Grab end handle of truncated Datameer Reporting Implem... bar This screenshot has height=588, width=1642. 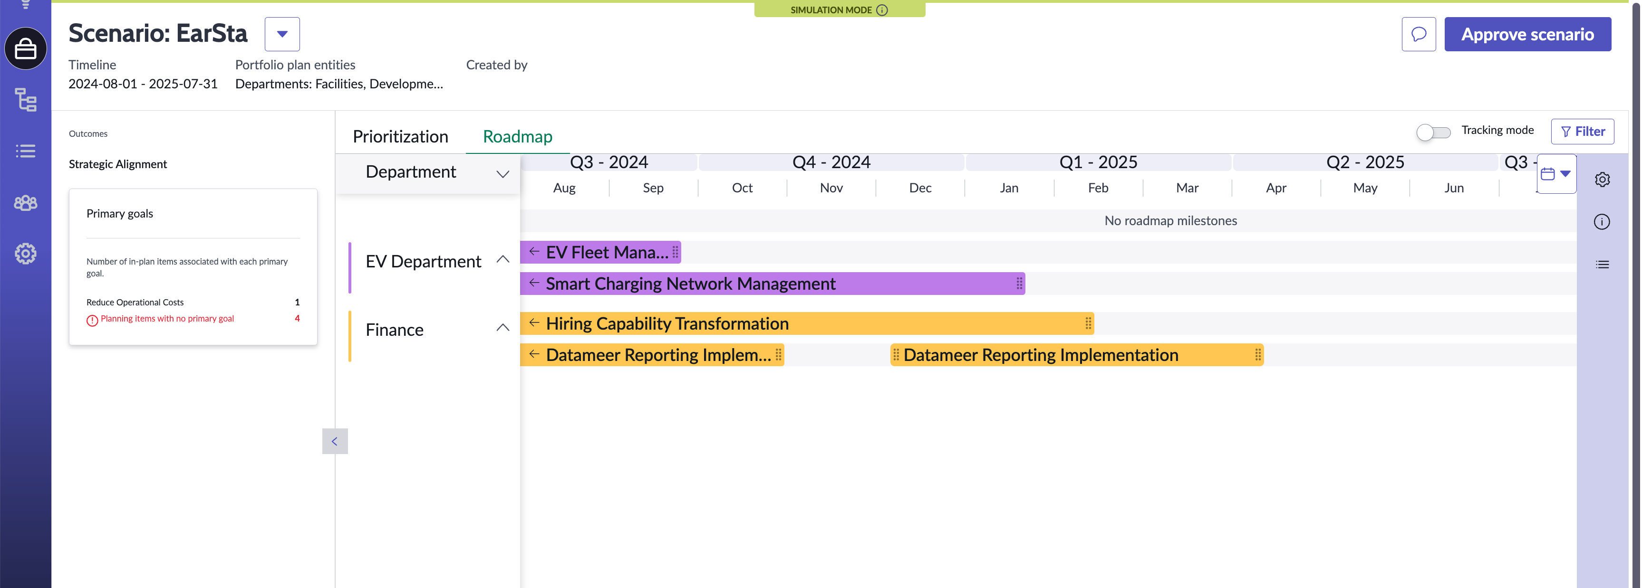point(778,355)
